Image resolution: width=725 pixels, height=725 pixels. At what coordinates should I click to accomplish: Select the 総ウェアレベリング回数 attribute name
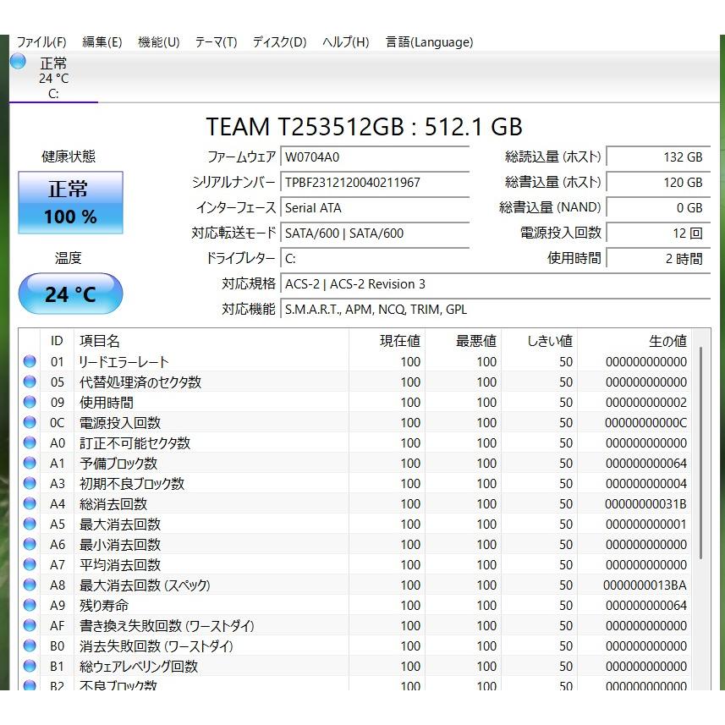click(138, 667)
